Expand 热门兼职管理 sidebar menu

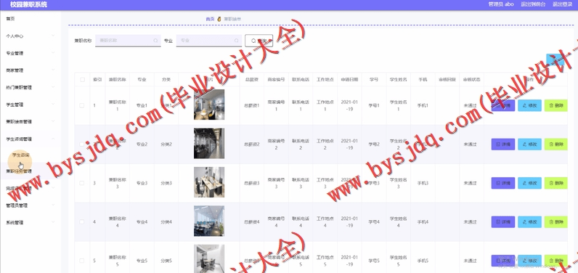(x=30, y=87)
